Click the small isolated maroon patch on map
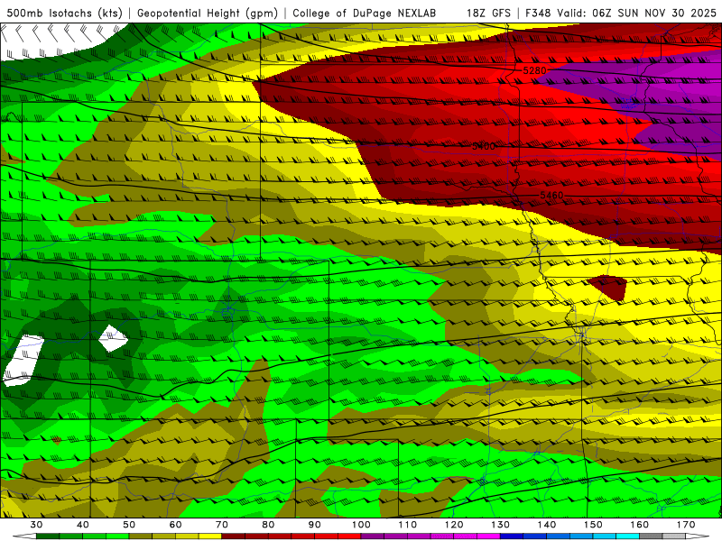722x541 pixels. (609, 288)
